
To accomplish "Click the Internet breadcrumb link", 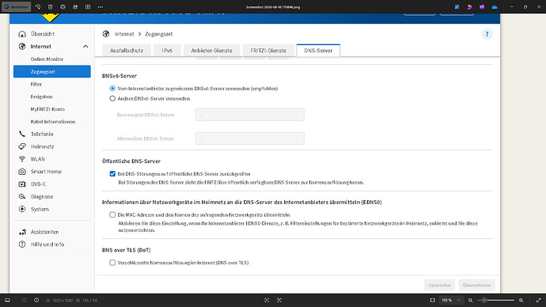I will click(124, 34).
